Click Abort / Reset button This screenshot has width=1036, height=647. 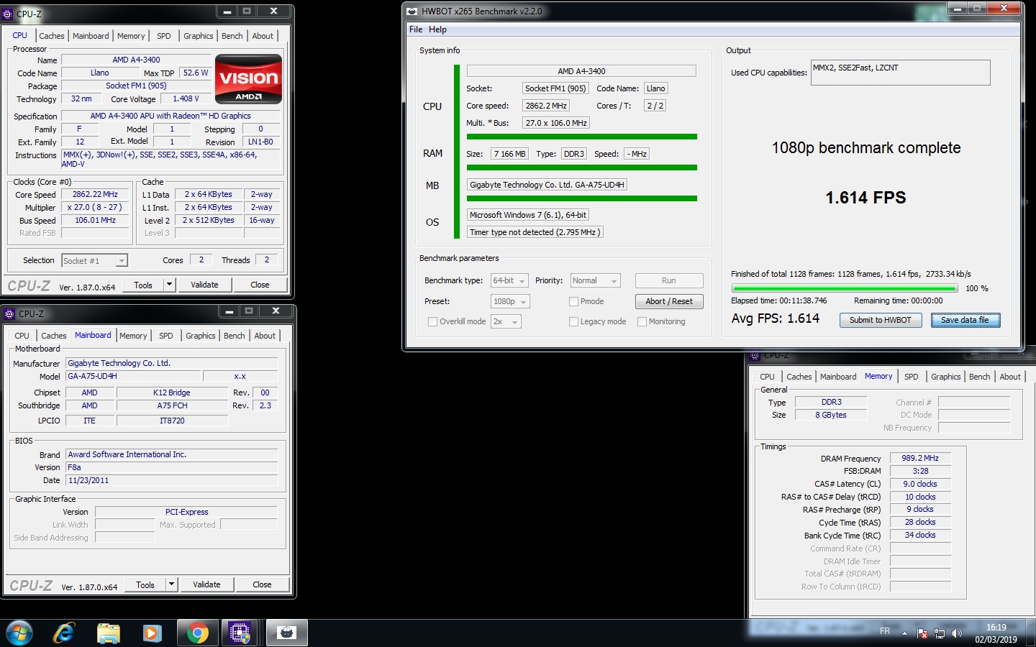point(669,301)
